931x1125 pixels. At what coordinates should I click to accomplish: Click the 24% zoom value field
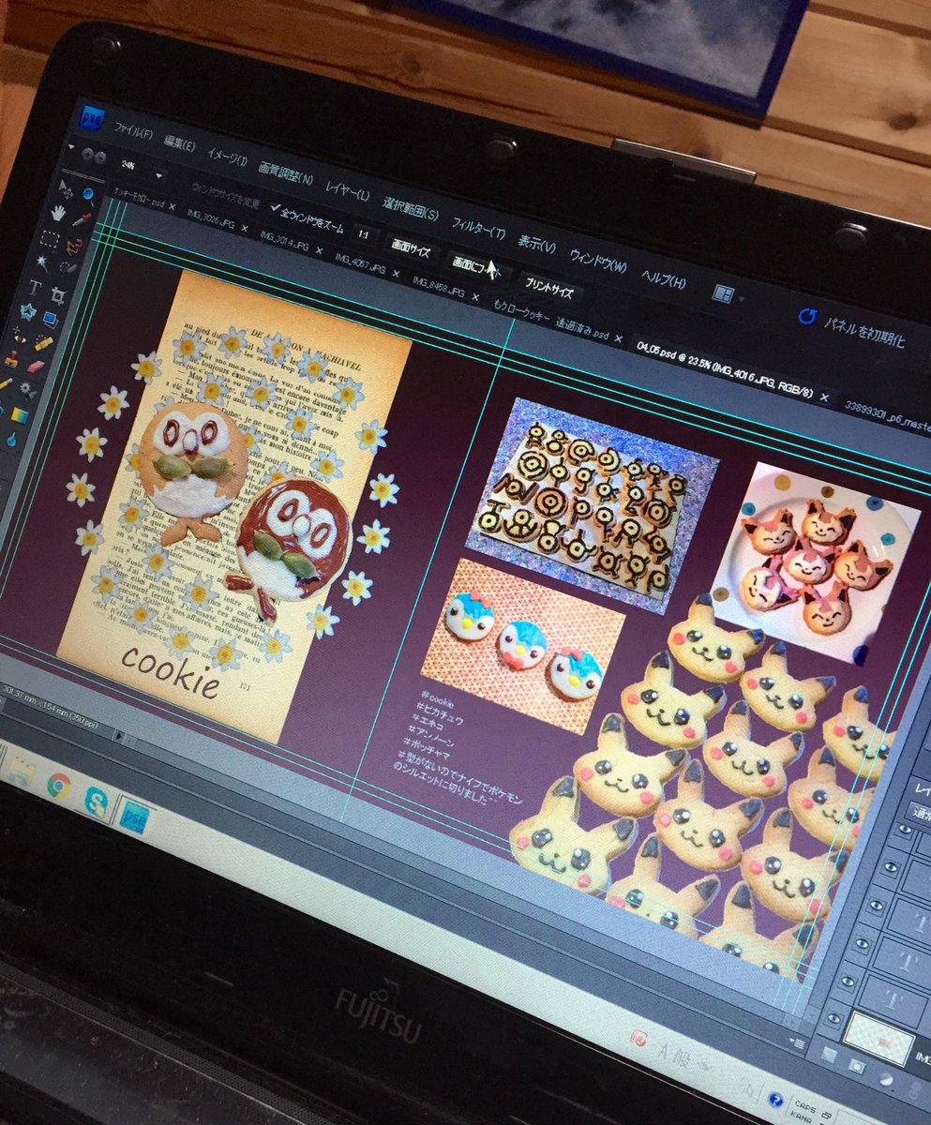(x=128, y=164)
